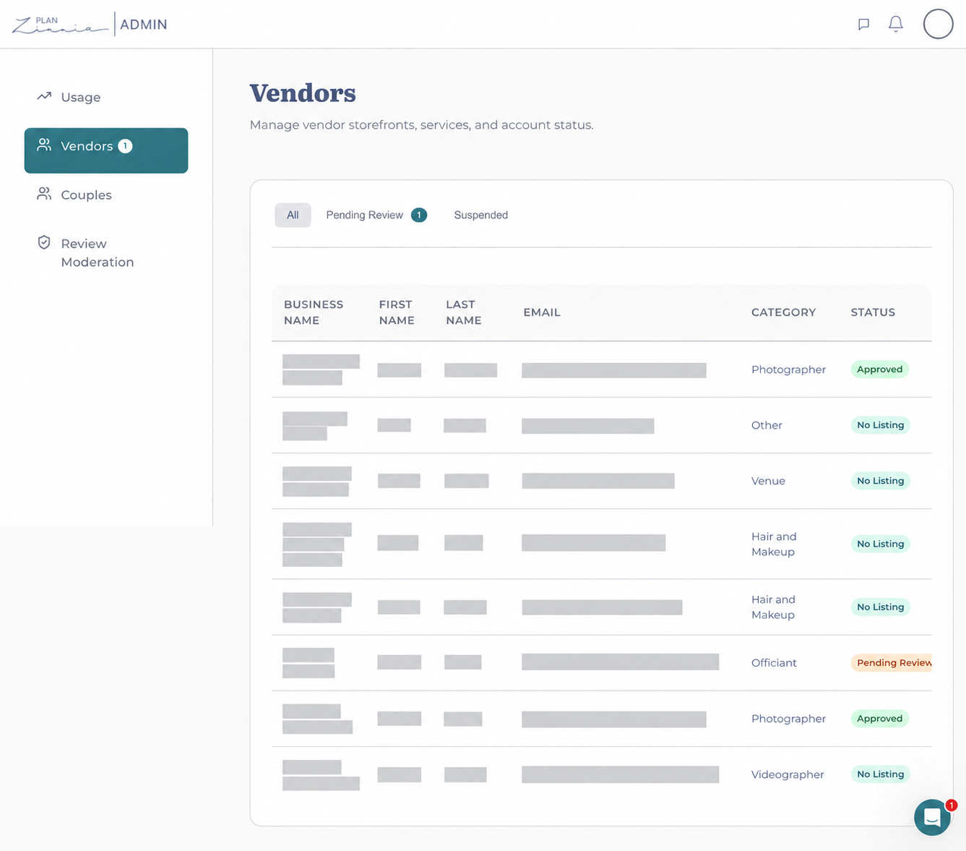966x851 pixels.
Task: Select the All vendors tab
Action: 293,215
